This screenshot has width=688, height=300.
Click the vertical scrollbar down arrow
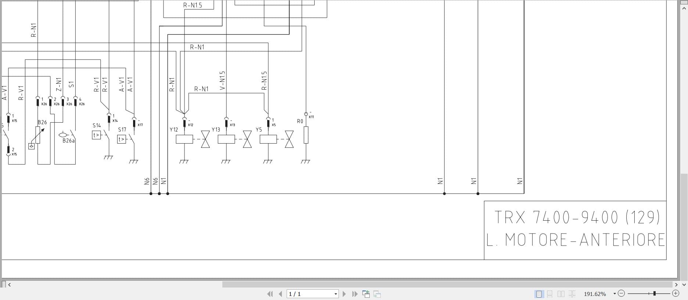tap(684, 284)
